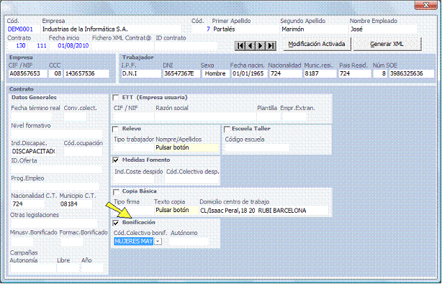
Task: Click Nombre Empleado value José
Action: coord(356,29)
